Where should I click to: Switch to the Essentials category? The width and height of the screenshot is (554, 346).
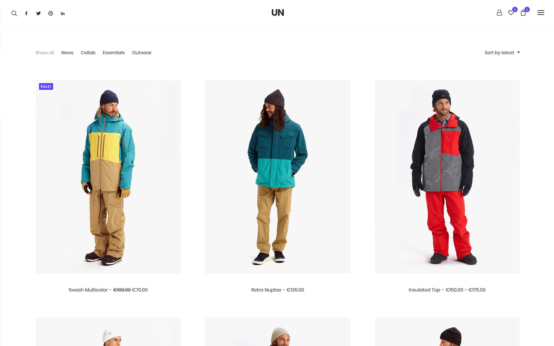[x=114, y=52]
